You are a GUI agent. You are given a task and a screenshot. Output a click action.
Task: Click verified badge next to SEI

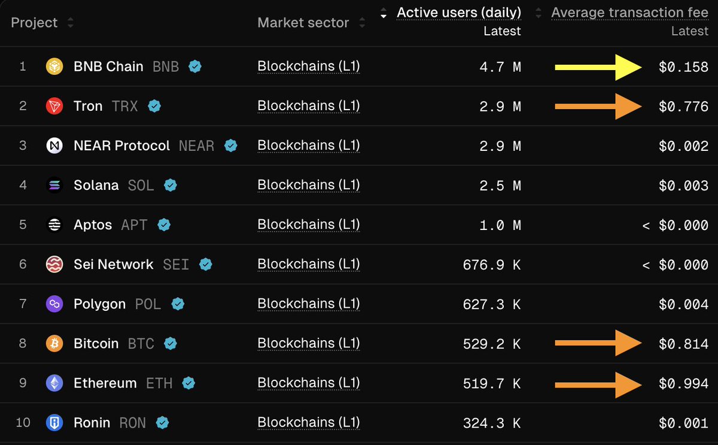pos(206,264)
